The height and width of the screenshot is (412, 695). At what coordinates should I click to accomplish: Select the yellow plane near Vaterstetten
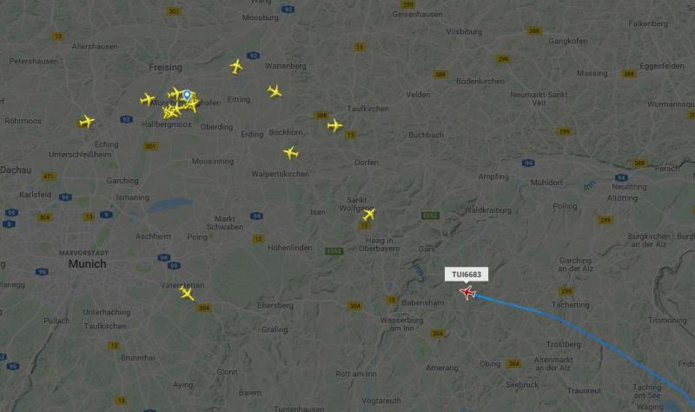click(x=187, y=293)
